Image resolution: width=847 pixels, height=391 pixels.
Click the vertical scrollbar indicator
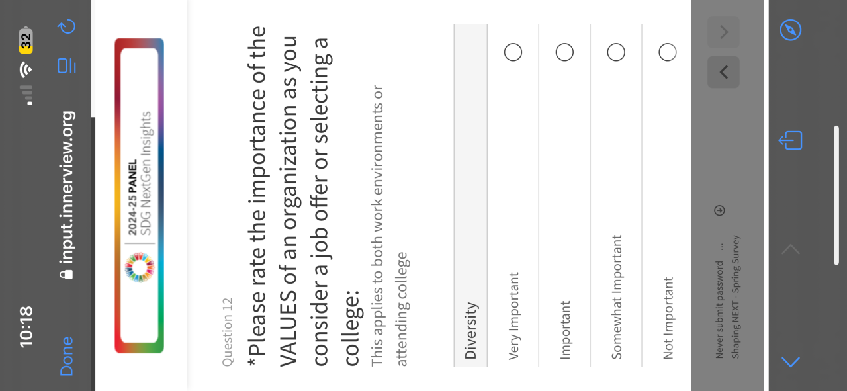[x=836, y=195]
